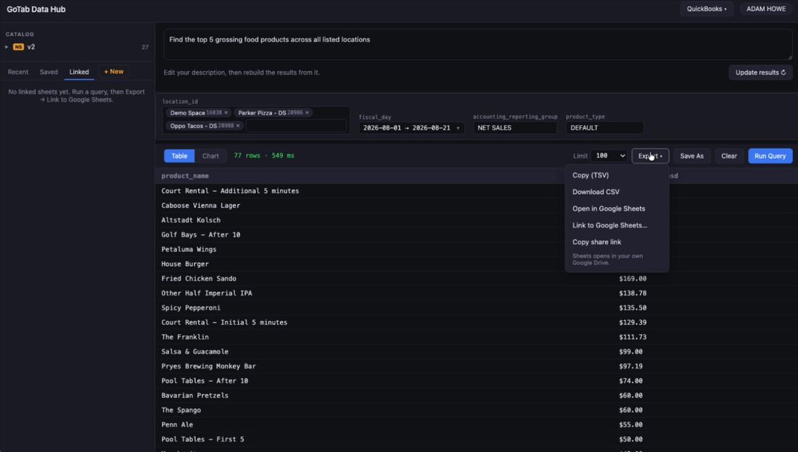Toggle the Export dropdown button
This screenshot has width=798, height=452.
pyautogui.click(x=650, y=156)
